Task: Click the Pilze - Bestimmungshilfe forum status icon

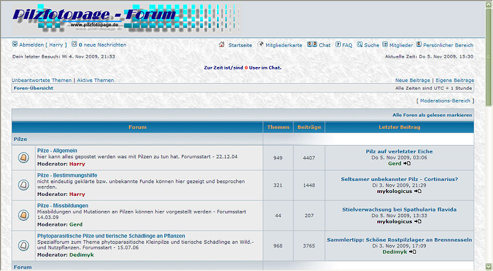Action: tap(24, 185)
